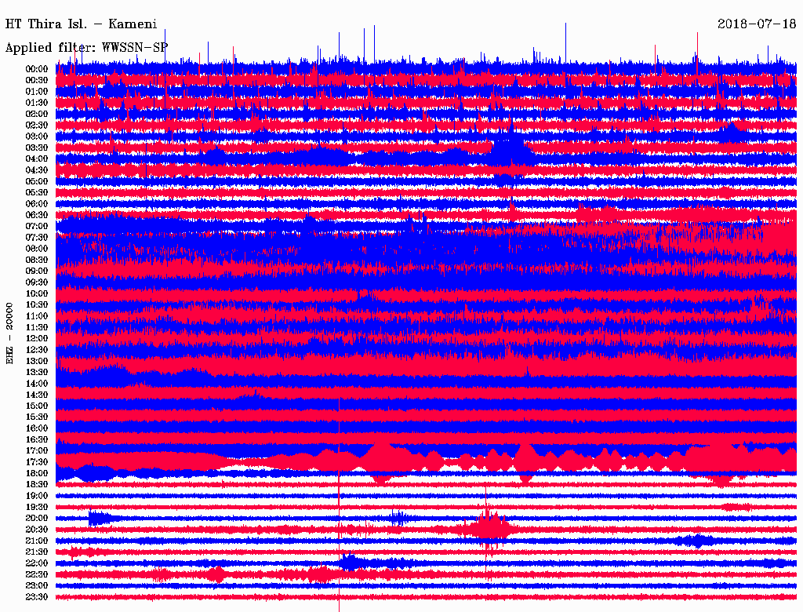Select the 02:30 time label

click(x=37, y=125)
